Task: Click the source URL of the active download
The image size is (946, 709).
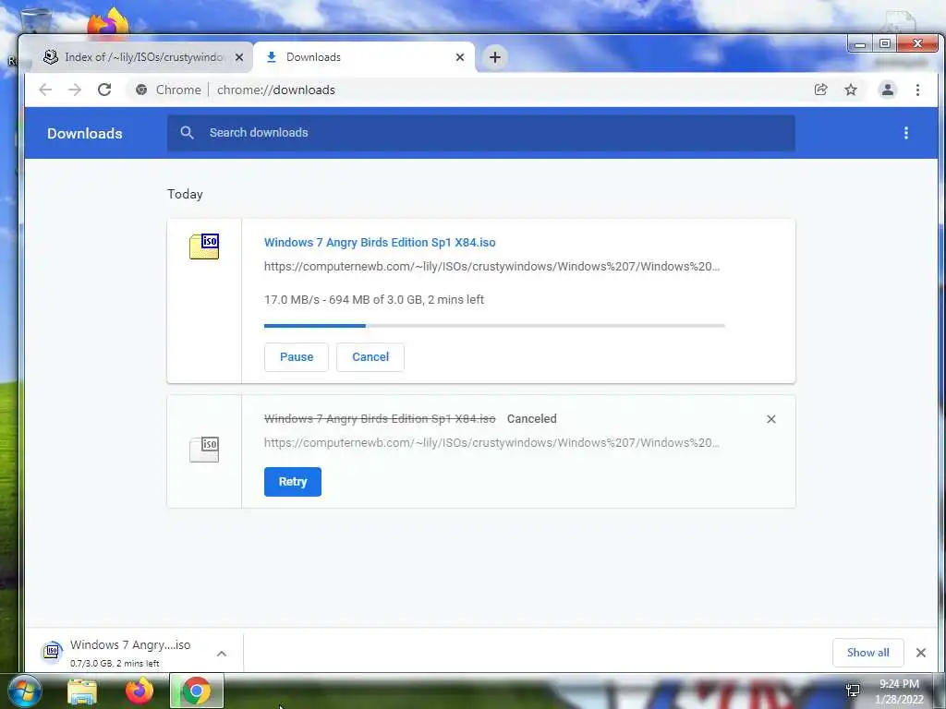Action: tap(491, 267)
